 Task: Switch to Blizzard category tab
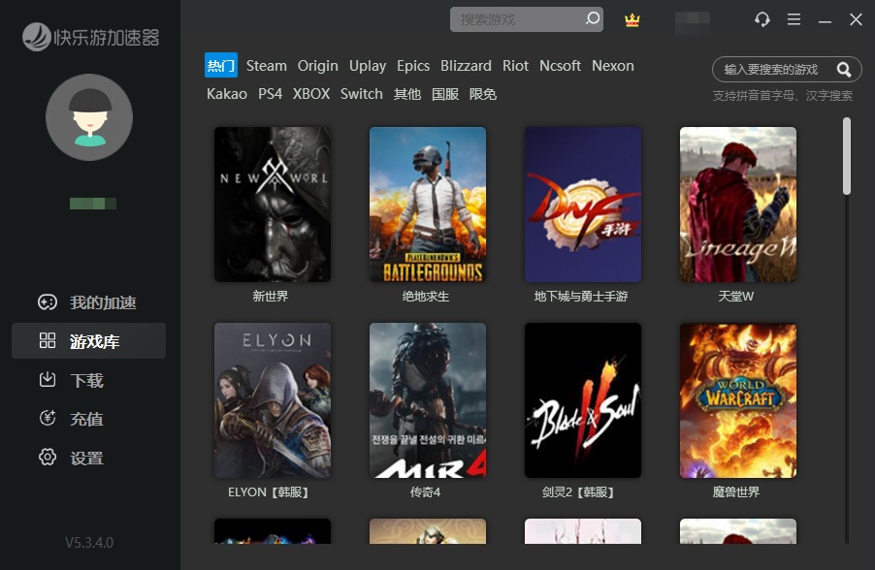click(x=466, y=66)
